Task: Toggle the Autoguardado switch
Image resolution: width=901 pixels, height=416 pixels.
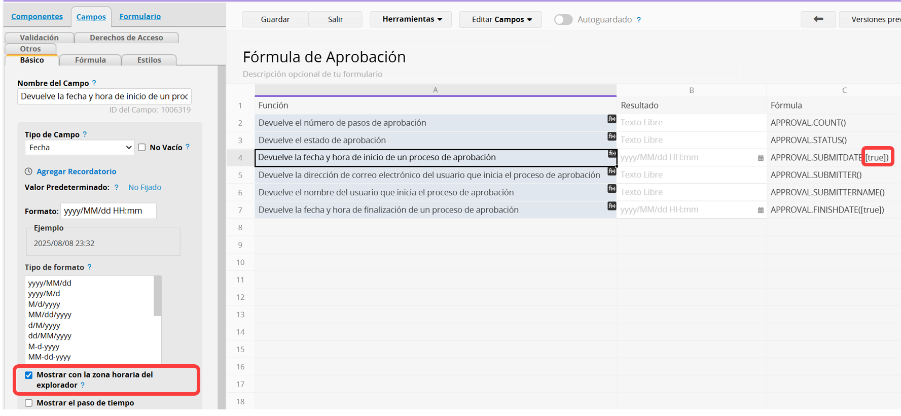Action: click(x=563, y=19)
